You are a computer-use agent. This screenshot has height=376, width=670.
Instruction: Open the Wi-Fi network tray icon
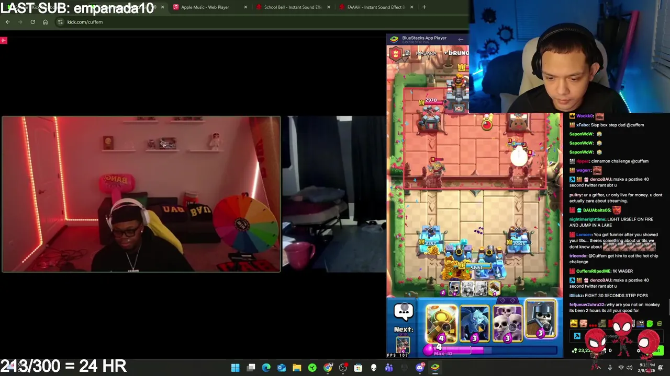(621, 368)
